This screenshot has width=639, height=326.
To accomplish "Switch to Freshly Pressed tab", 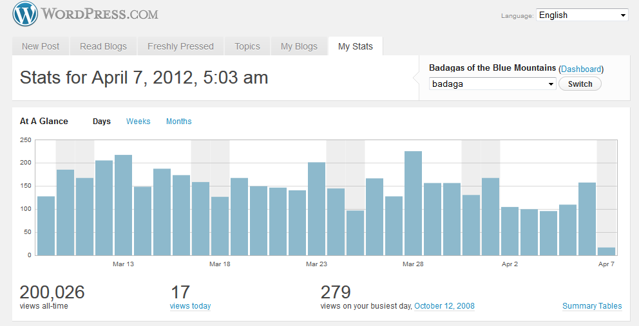I will click(x=180, y=46).
